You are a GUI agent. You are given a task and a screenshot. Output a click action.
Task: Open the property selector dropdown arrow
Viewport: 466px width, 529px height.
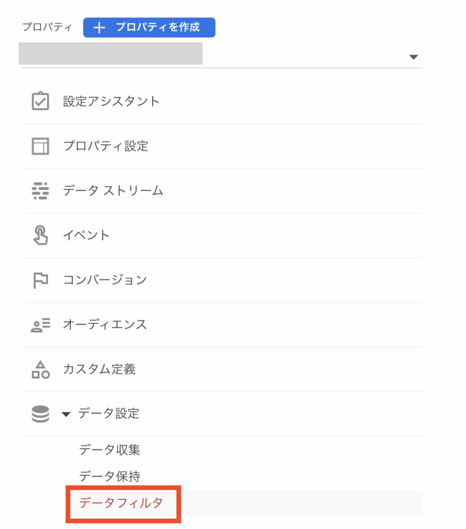[x=413, y=57]
